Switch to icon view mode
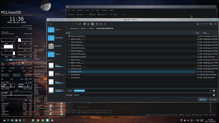 coord(85,24)
